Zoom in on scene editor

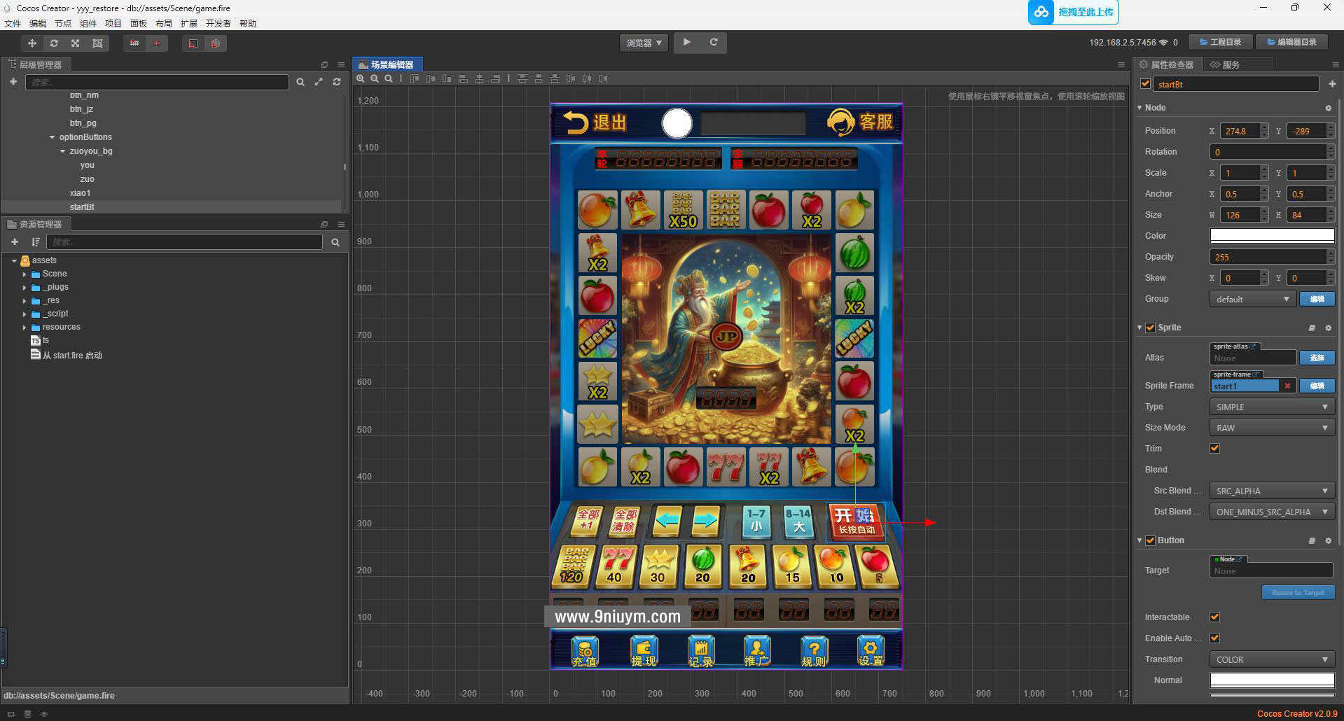pyautogui.click(x=361, y=79)
